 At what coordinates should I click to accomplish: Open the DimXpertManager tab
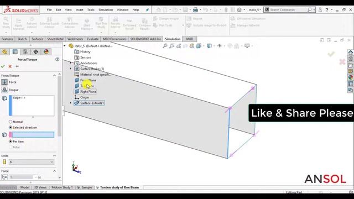[35, 52]
